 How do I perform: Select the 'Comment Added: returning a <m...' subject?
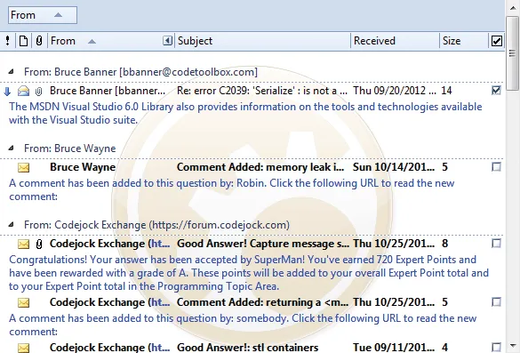click(262, 302)
